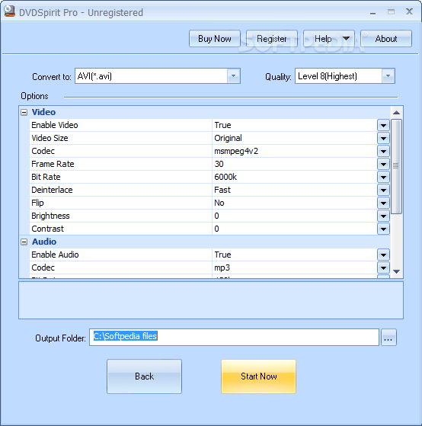This screenshot has height=426, width=422.
Task: Open the Flip value dropdown
Action: (383, 203)
